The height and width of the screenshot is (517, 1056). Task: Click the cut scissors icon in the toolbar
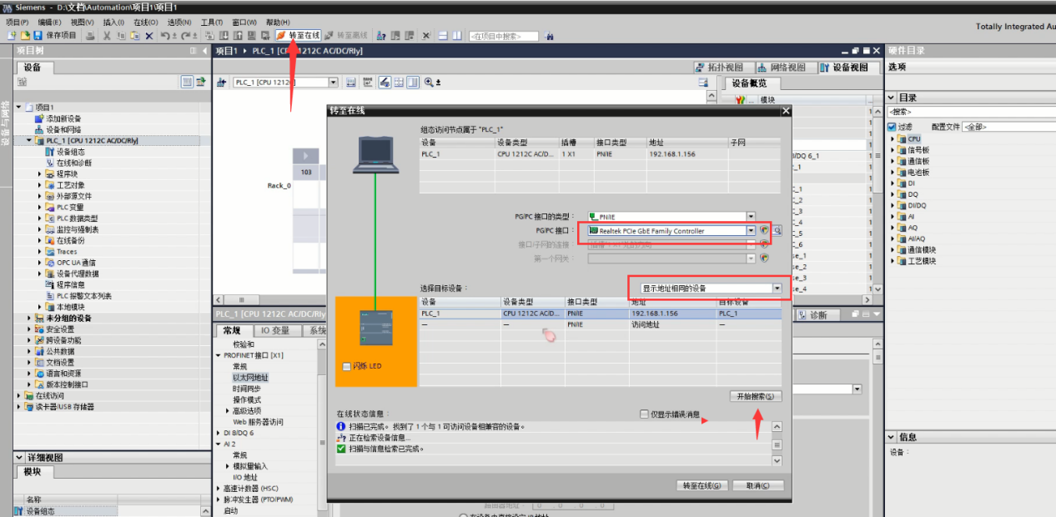107,36
